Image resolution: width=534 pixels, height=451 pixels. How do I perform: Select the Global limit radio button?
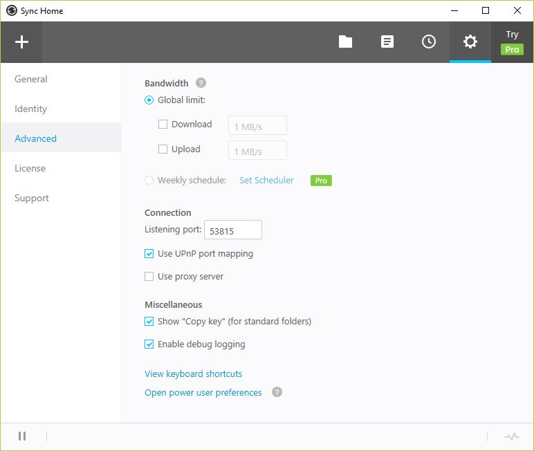[x=149, y=100]
